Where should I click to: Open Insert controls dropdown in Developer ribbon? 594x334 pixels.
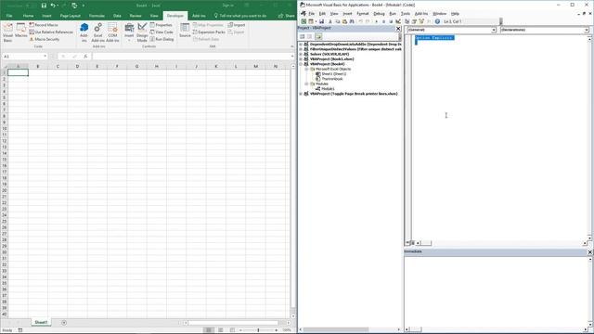[129, 32]
